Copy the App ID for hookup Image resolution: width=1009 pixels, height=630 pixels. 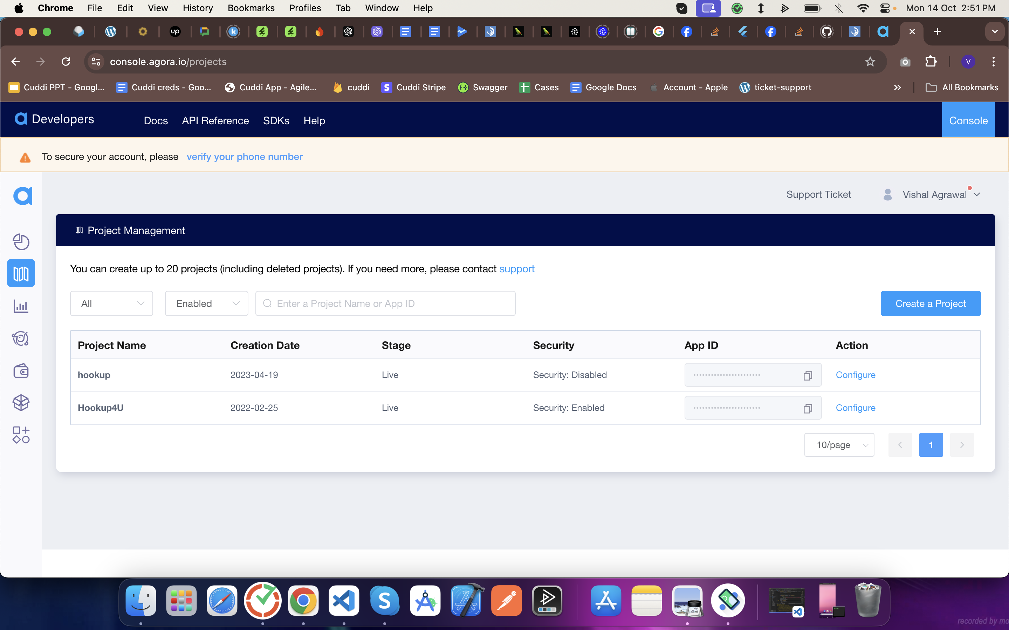(808, 376)
